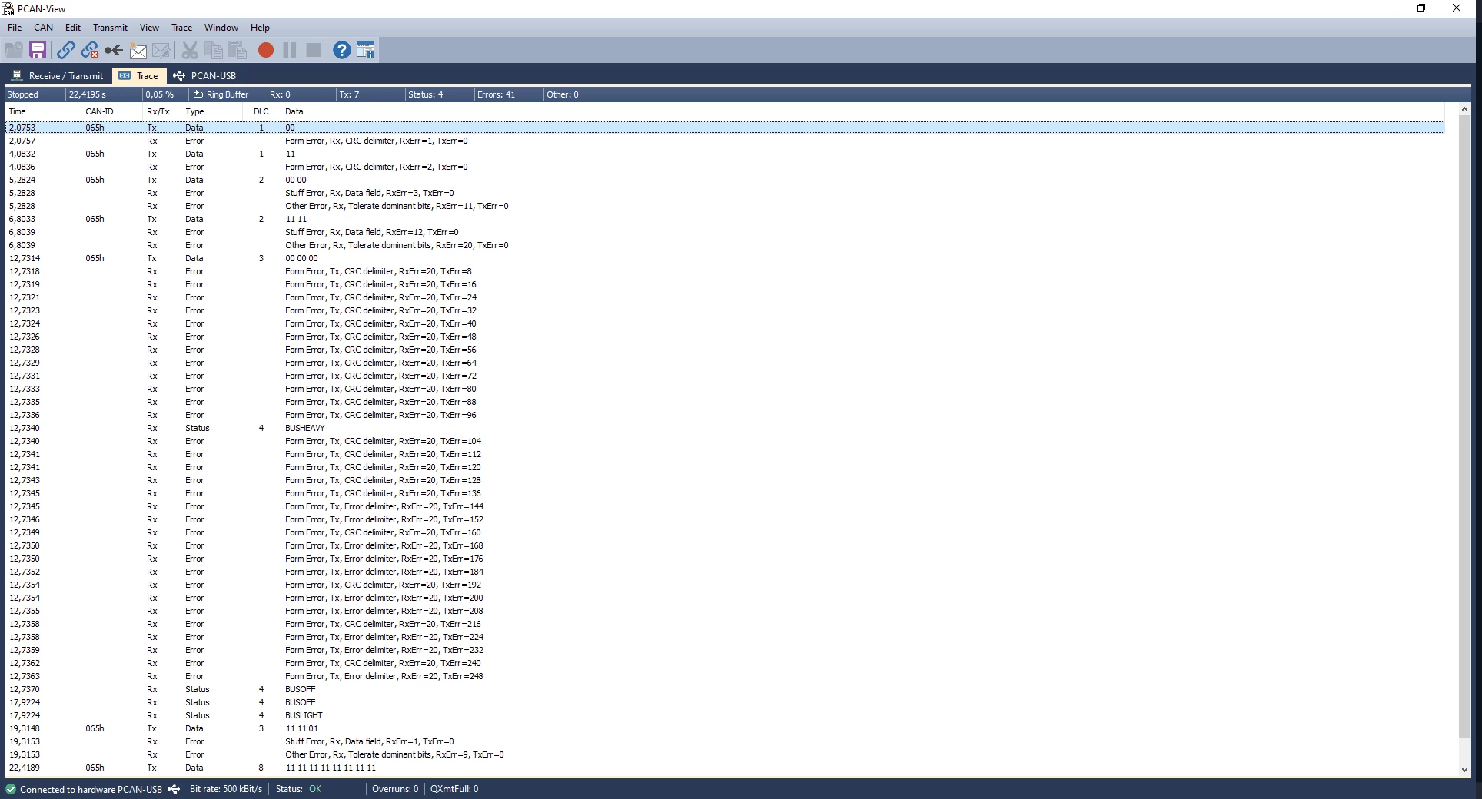Open the Edit menu
Screen dimensions: 1482x799
(73, 28)
